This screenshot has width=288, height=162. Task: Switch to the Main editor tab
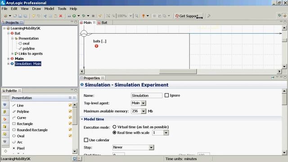(x=87, y=22)
